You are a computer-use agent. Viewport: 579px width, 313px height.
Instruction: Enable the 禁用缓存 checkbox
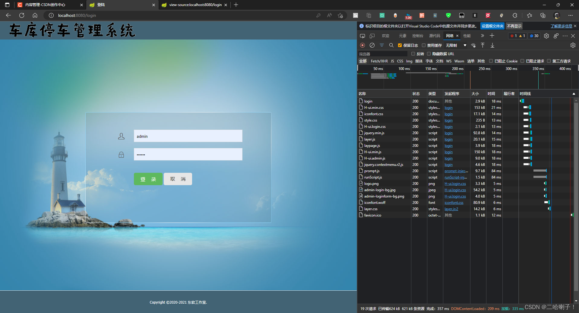point(424,46)
